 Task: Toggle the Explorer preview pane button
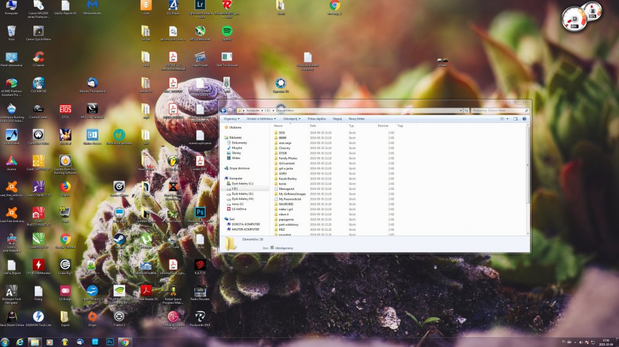pyautogui.click(x=516, y=119)
